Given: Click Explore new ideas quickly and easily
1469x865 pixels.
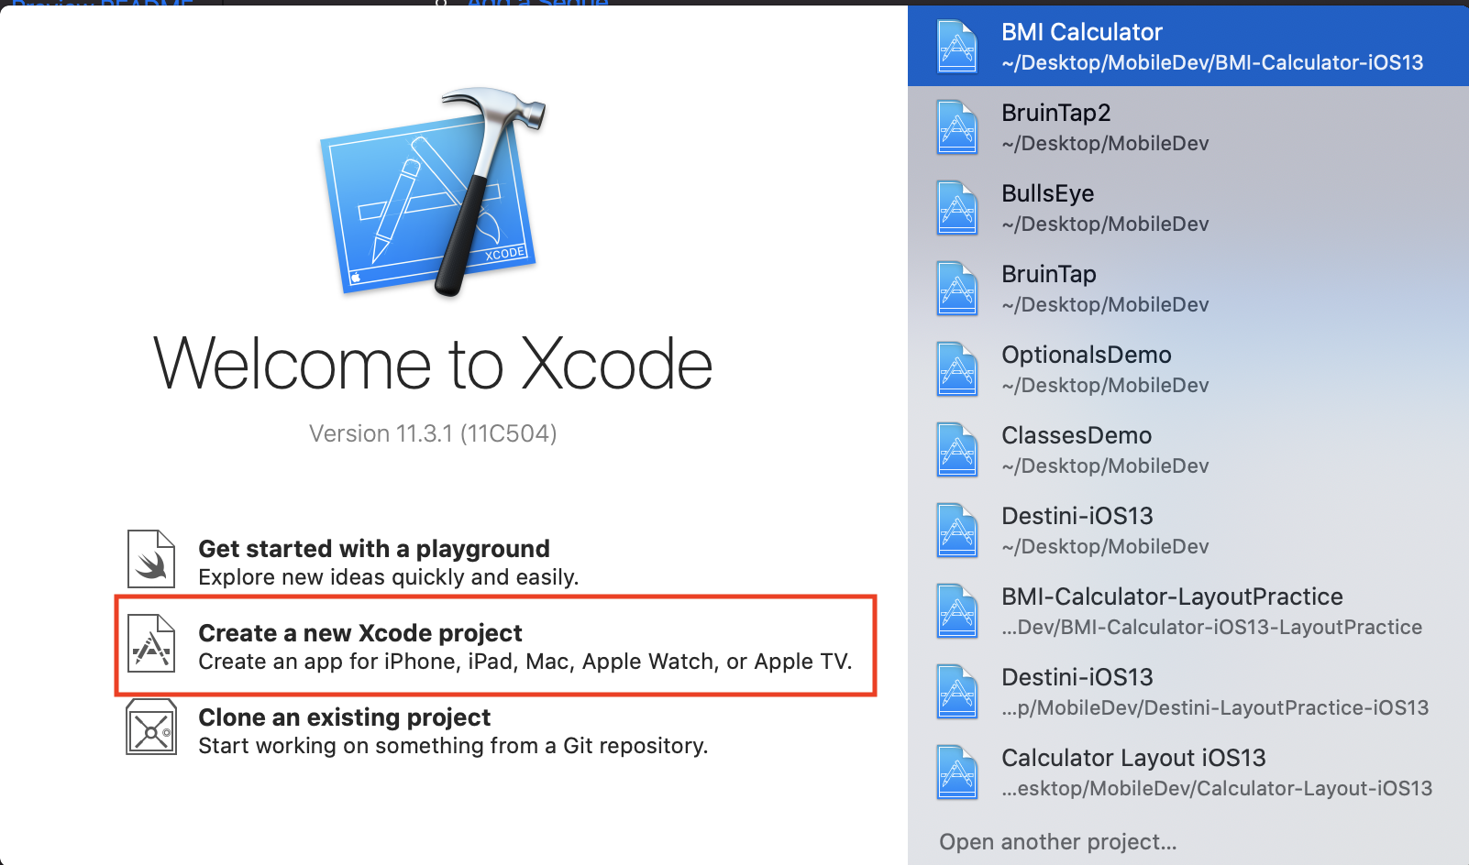Looking at the screenshot, I should pos(389,577).
